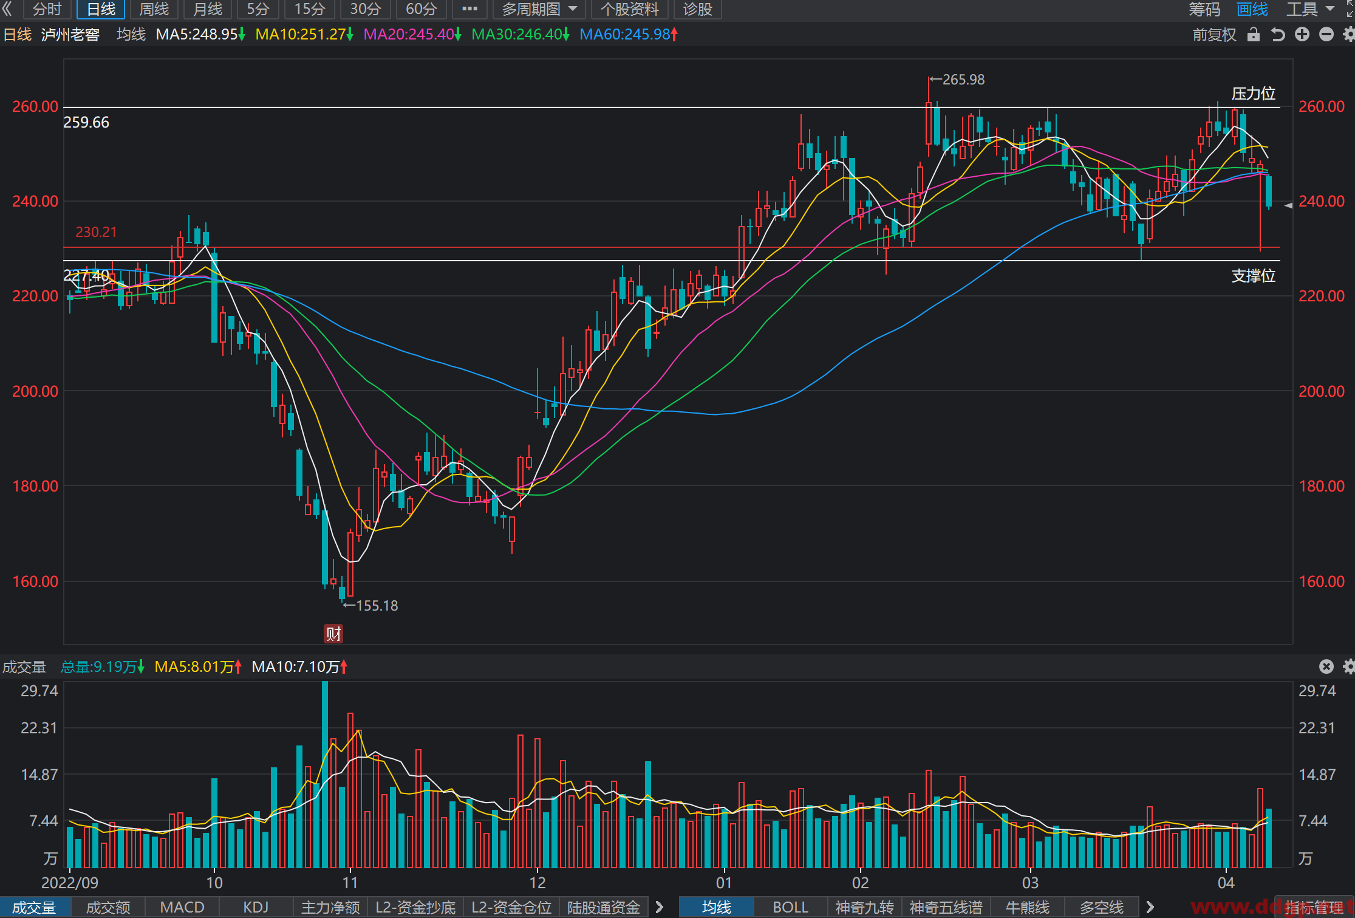Screen dimensions: 1355x918
Task: Close the 成交量 volume panel with X icon
Action: [1326, 666]
